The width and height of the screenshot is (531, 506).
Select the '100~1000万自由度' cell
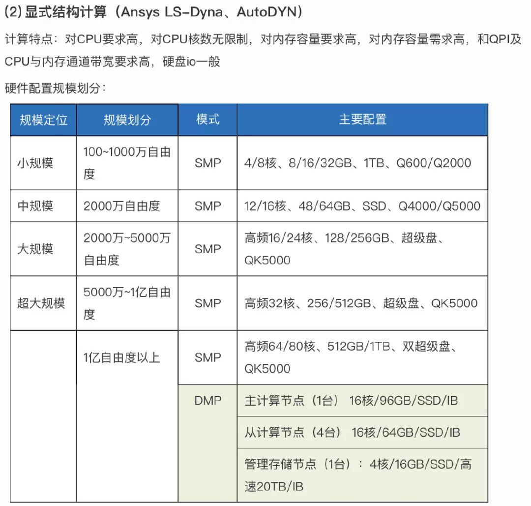pos(127,163)
